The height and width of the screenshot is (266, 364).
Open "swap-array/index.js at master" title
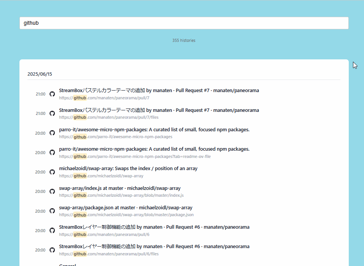click(x=120, y=188)
